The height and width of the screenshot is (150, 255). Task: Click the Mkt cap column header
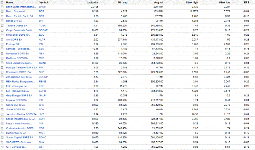coord(123,2)
